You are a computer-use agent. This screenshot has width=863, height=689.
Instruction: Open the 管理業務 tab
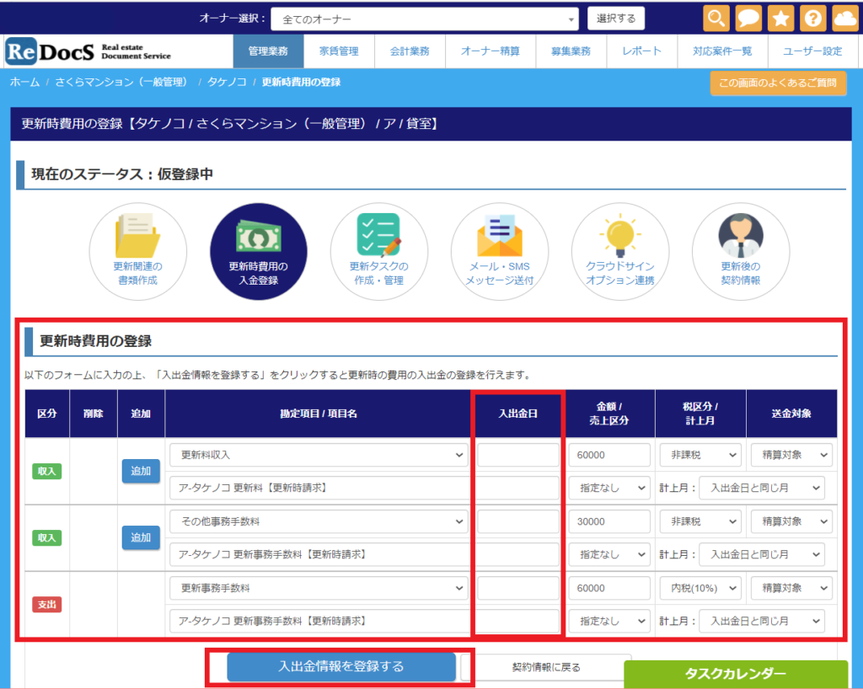tap(268, 51)
